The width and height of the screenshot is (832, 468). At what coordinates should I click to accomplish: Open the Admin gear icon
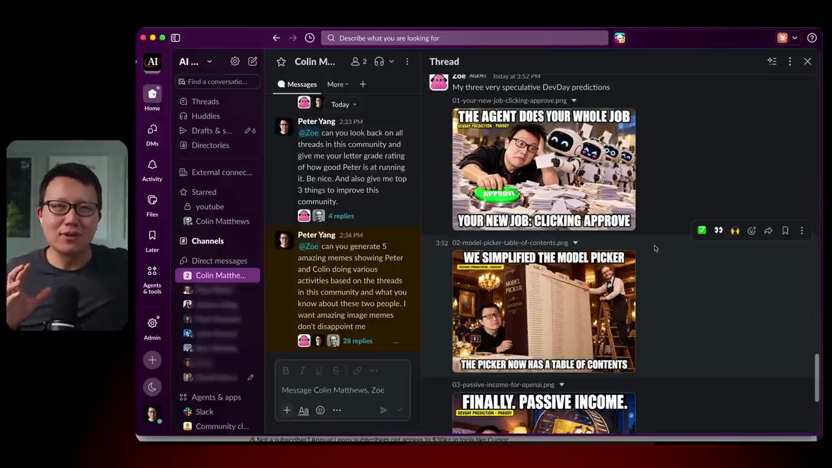(x=152, y=328)
